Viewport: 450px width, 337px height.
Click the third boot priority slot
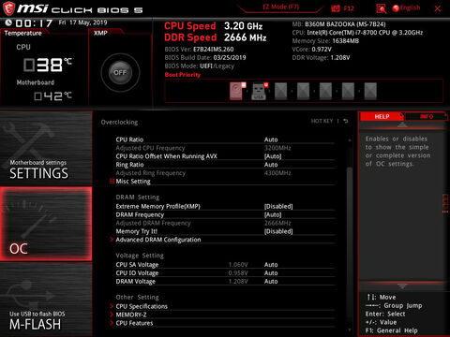[280, 91]
